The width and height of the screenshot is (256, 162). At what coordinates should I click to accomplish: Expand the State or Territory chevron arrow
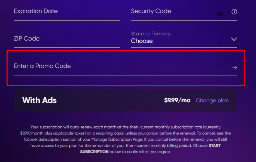pyautogui.click(x=234, y=39)
